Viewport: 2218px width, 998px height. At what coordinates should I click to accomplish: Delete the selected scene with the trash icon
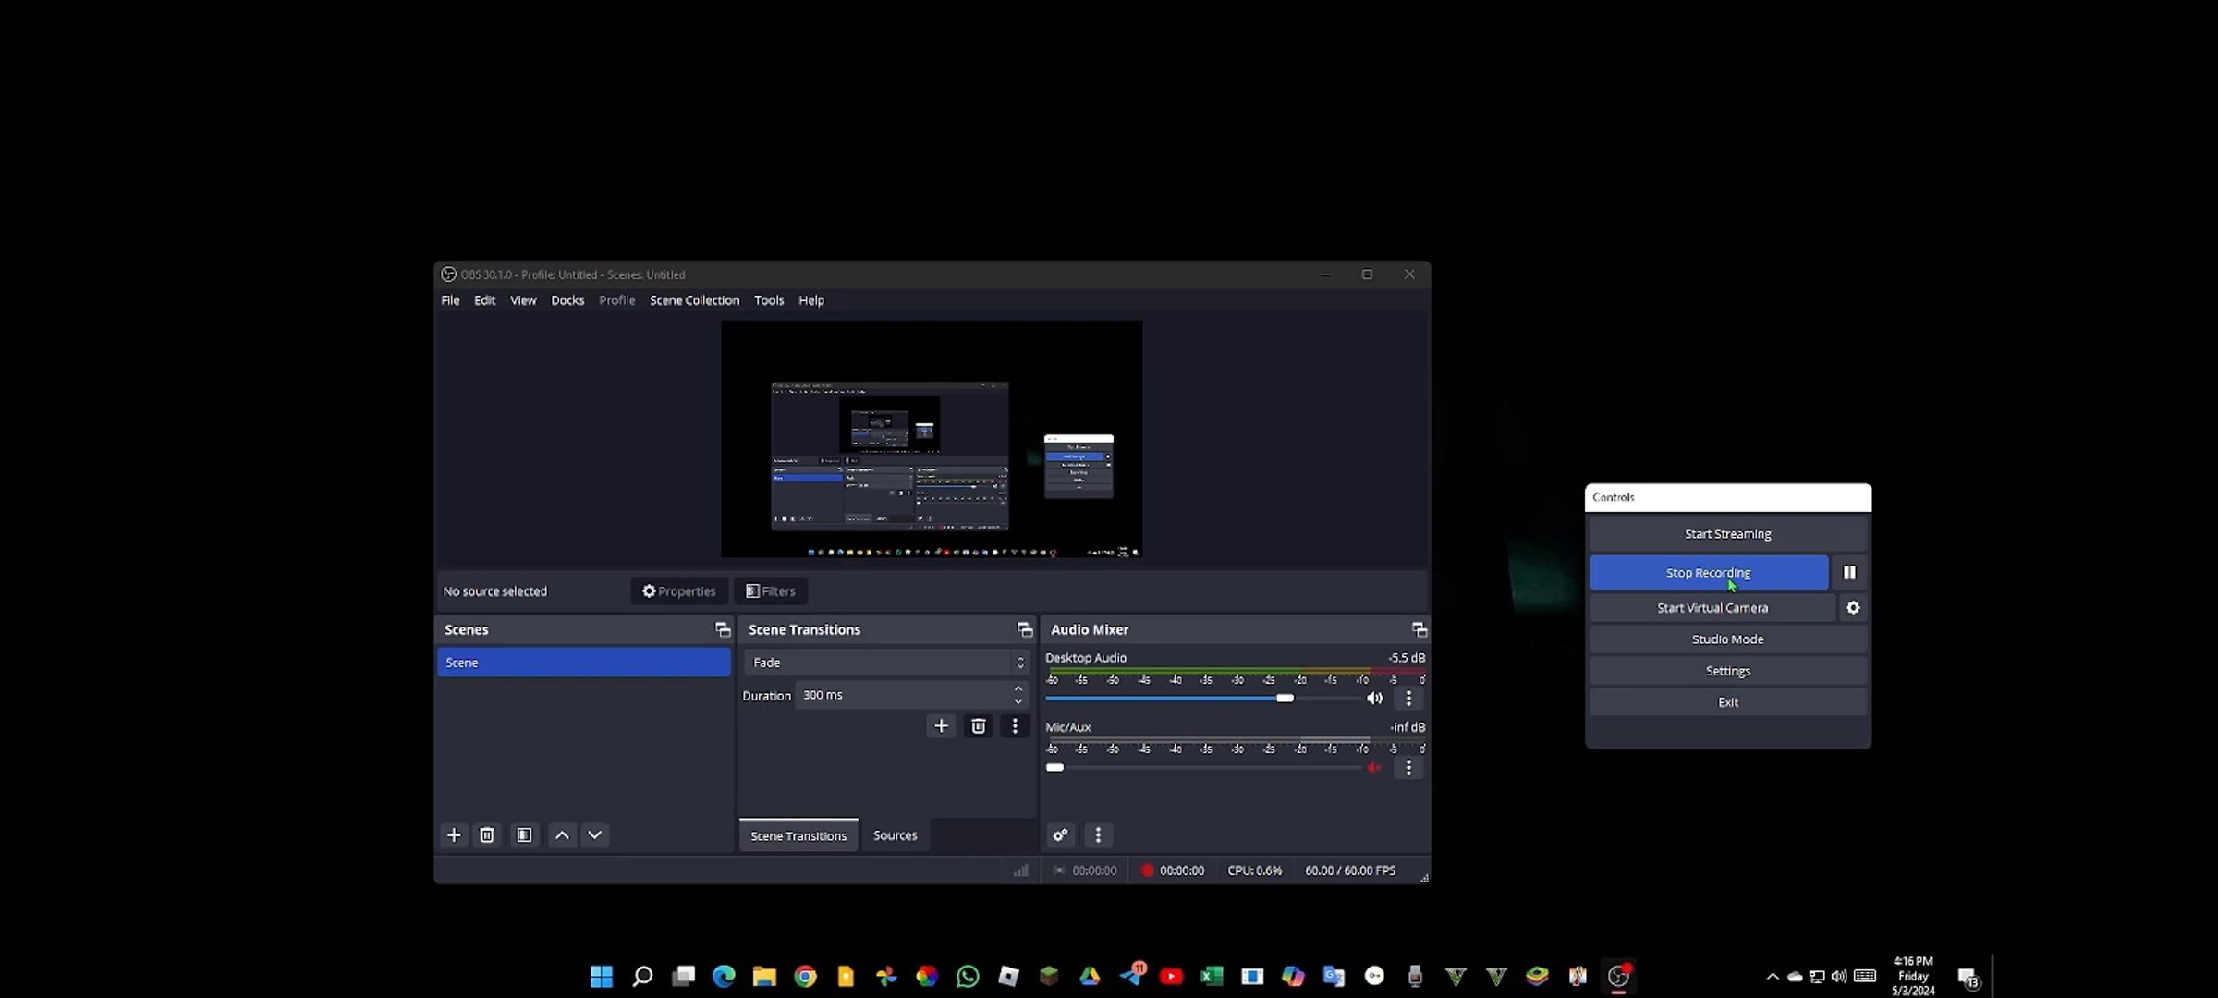tap(487, 835)
